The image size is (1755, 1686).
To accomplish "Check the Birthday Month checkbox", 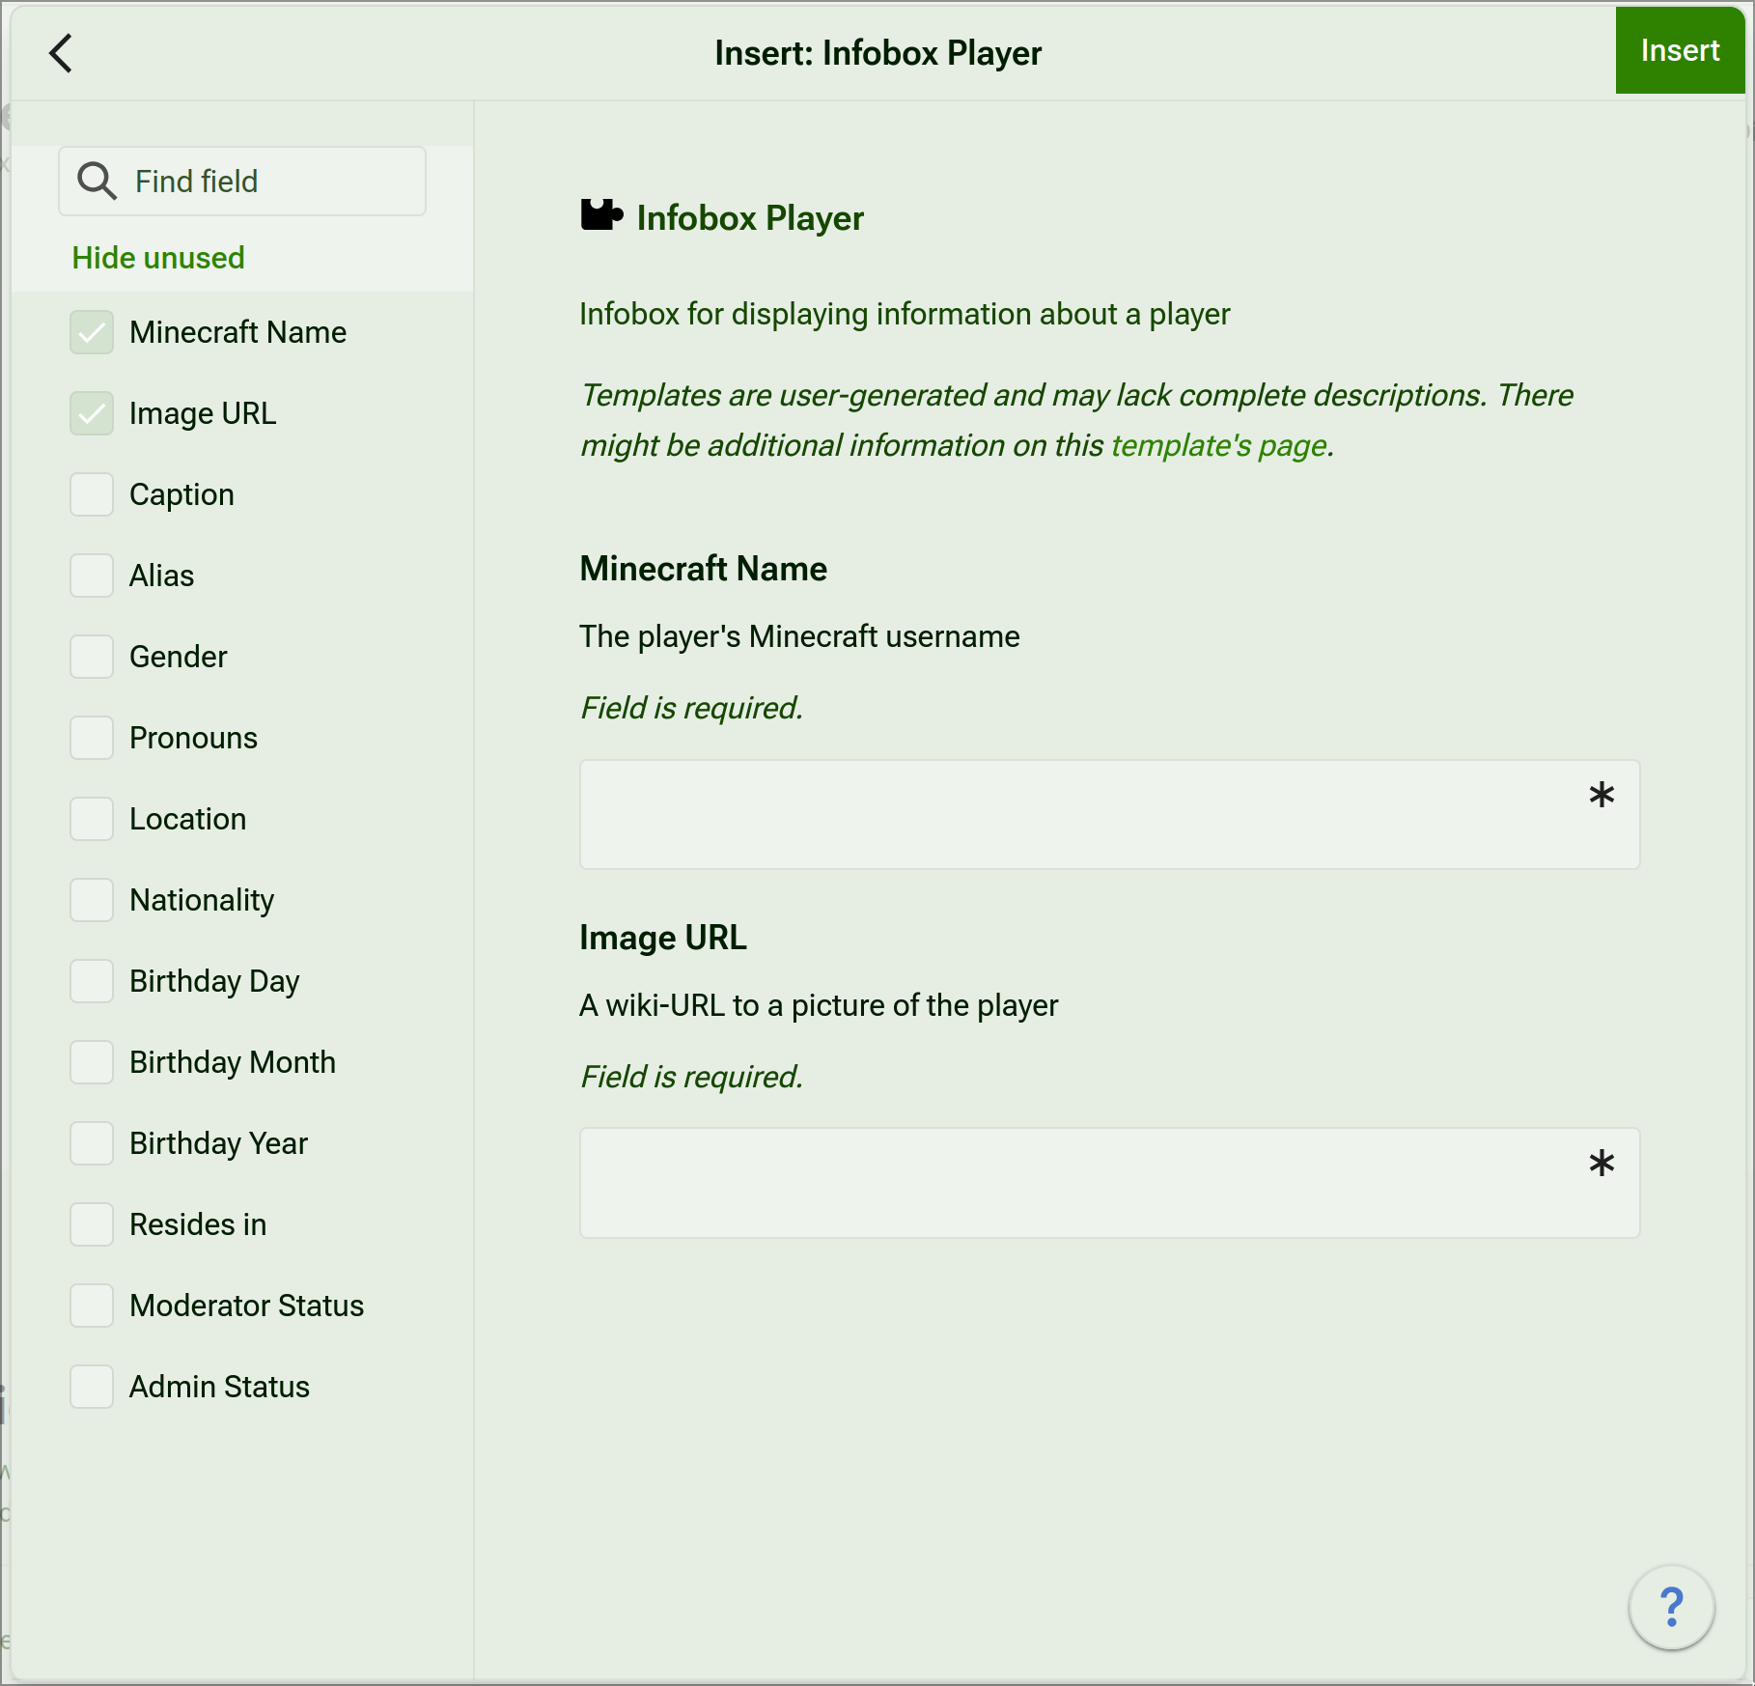I will (92, 1062).
